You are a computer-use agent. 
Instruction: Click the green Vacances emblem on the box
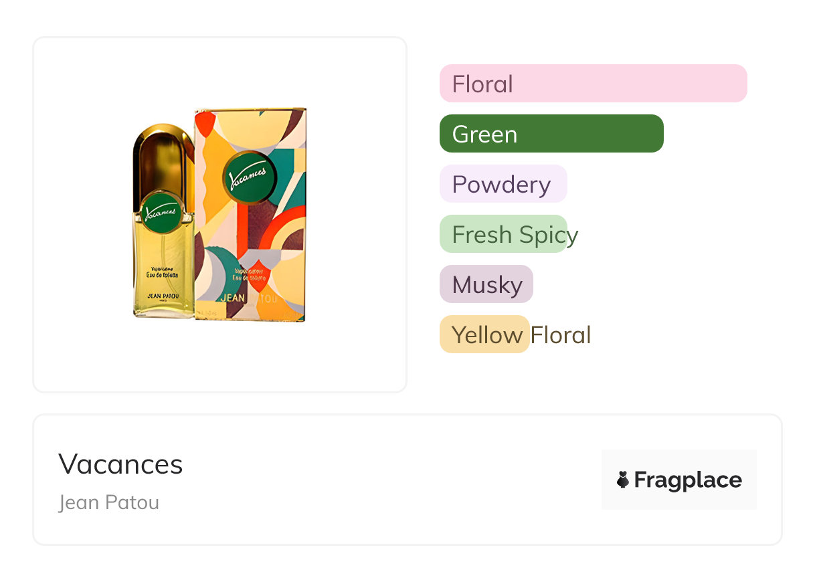(248, 175)
